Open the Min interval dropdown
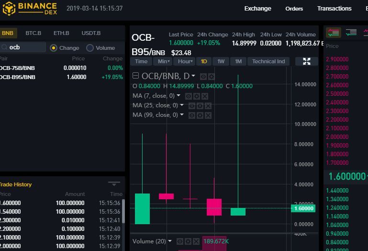 coord(163,61)
